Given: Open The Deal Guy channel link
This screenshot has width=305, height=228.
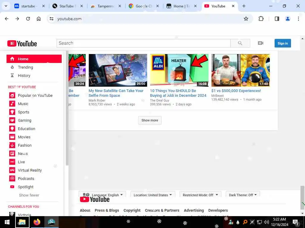Looking at the screenshot, I should coord(160,100).
